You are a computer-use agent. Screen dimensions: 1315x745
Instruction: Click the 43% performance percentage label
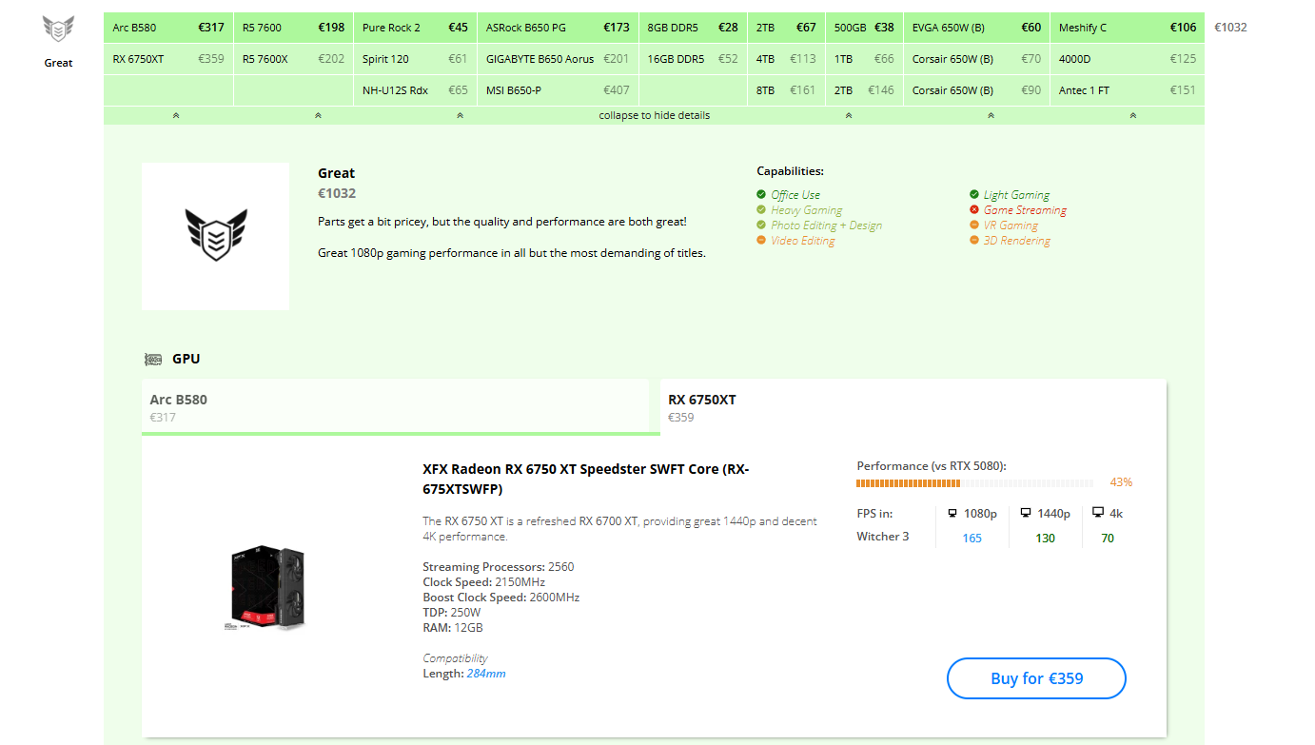tap(1121, 482)
